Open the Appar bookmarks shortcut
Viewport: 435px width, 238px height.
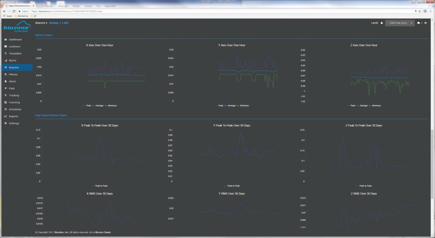coord(8,16)
